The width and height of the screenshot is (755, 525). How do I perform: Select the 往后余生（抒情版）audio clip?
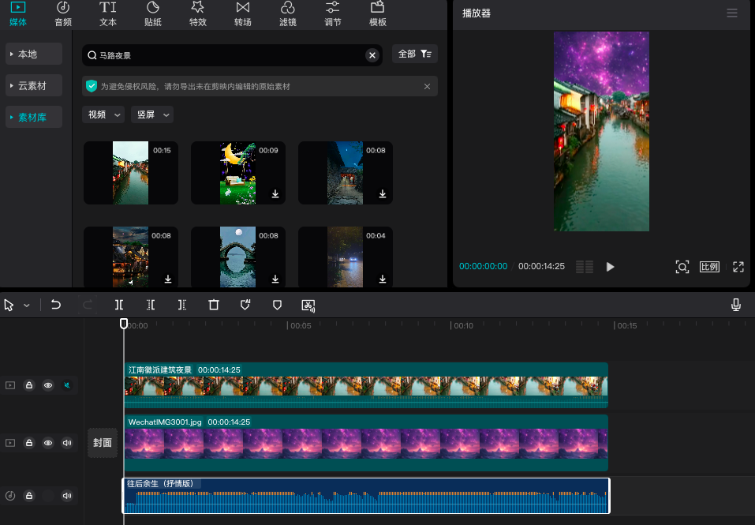(x=366, y=496)
